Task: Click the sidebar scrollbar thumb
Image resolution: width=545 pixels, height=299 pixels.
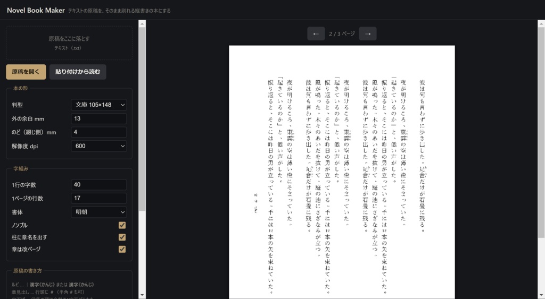Action: pyautogui.click(x=142, y=119)
